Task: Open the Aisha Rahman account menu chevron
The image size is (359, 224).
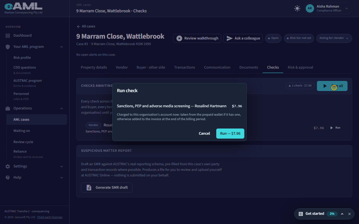Action: pos(347,8)
